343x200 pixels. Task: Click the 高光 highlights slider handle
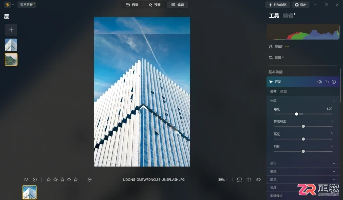(x=303, y=139)
